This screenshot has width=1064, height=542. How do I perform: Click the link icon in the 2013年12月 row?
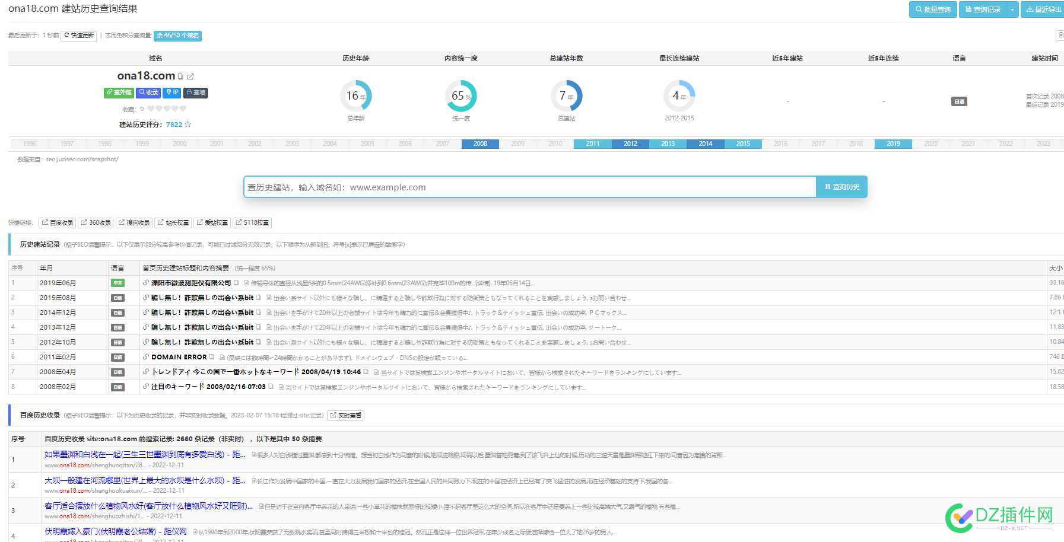pos(146,327)
